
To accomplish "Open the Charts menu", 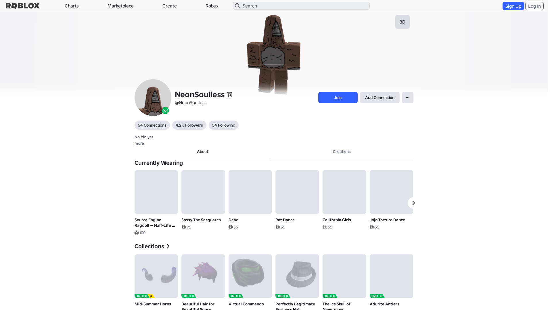I will point(72,6).
